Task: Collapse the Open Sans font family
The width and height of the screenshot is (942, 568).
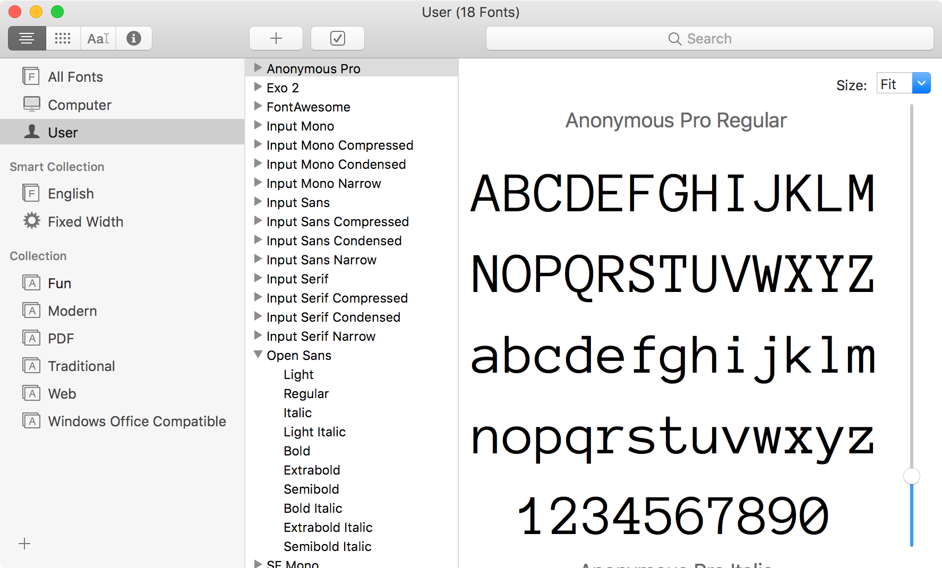Action: pyautogui.click(x=258, y=355)
